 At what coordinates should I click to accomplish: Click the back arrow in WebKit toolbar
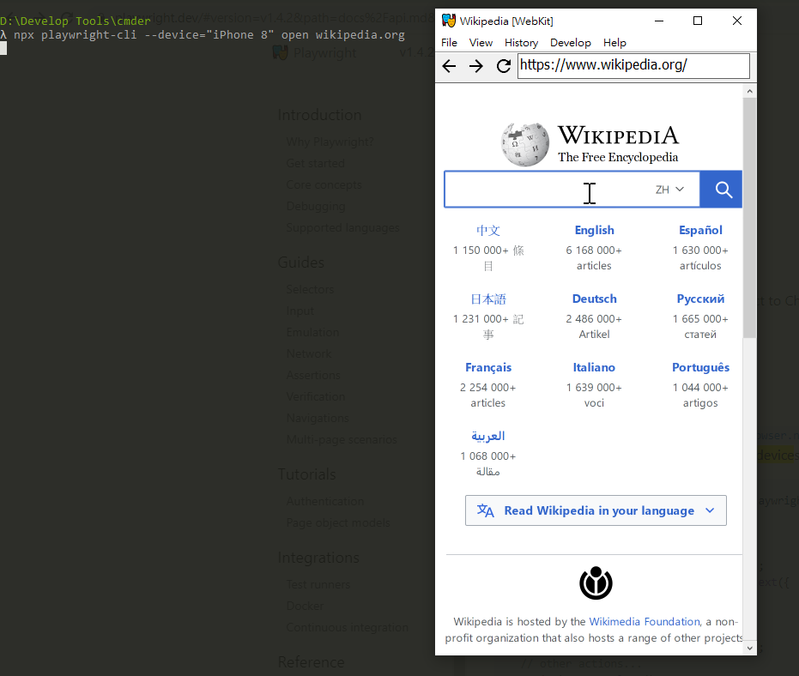pyautogui.click(x=449, y=66)
